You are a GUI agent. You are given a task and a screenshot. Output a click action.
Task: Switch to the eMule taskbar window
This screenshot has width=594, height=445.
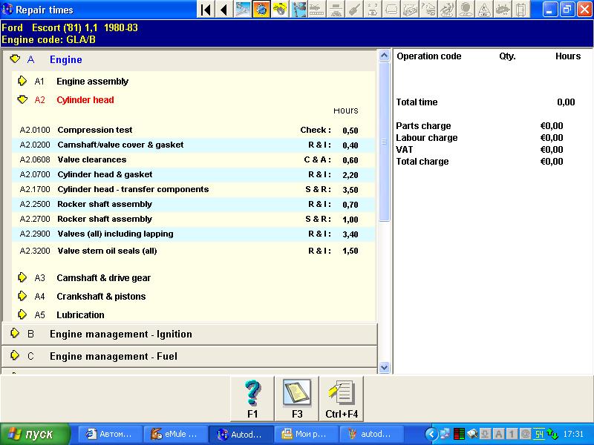(175, 434)
